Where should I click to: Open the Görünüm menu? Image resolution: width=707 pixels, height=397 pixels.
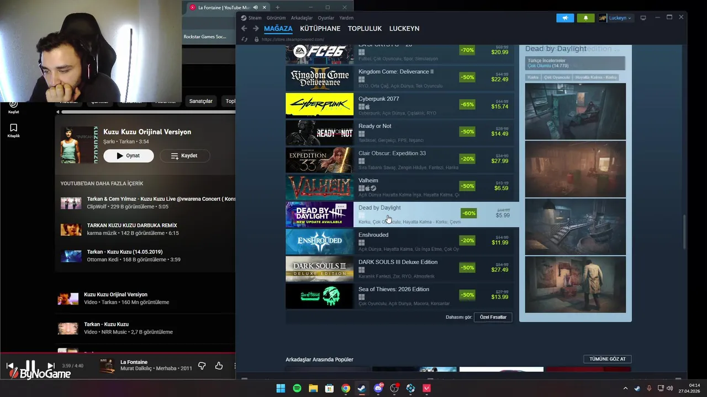276,18
